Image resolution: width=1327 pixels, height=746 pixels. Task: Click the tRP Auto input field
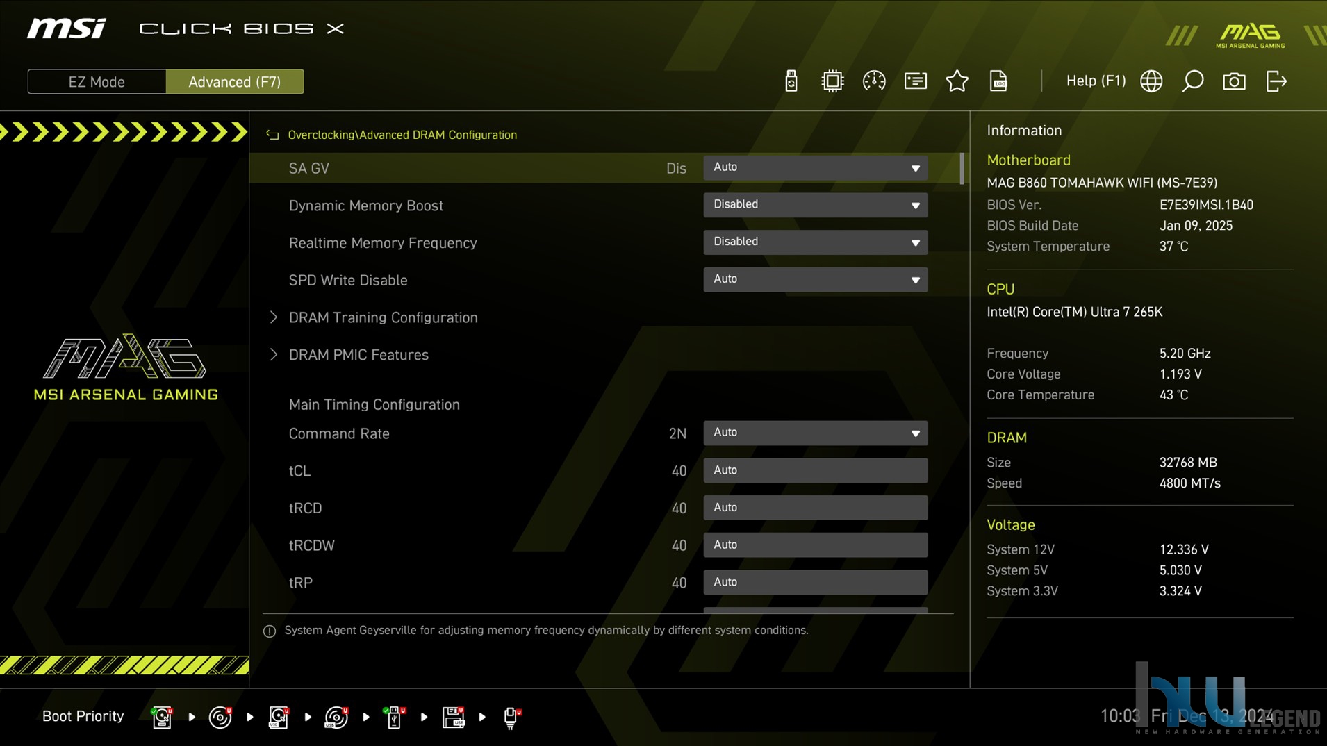815,582
